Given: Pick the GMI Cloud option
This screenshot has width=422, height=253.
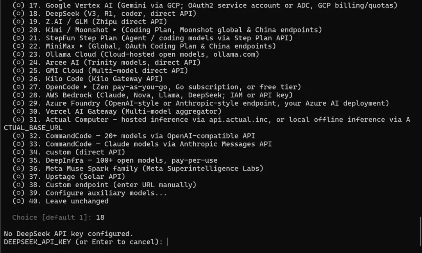Looking at the screenshot, I should coord(100,71).
